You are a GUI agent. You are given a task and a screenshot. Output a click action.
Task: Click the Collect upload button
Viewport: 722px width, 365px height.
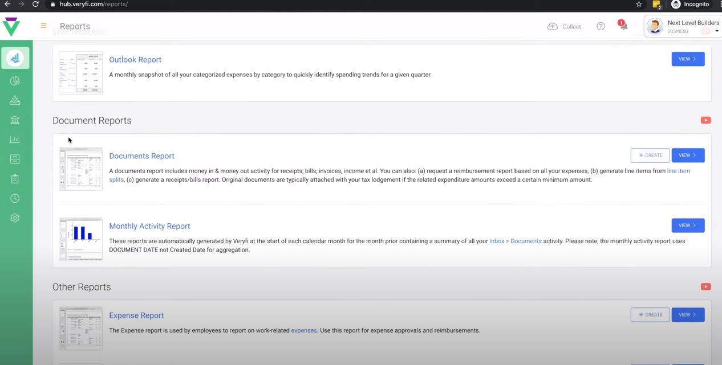coord(564,26)
